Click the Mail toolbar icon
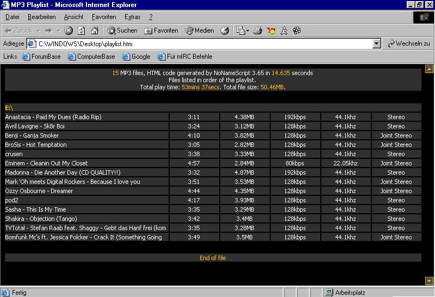 tap(241, 30)
